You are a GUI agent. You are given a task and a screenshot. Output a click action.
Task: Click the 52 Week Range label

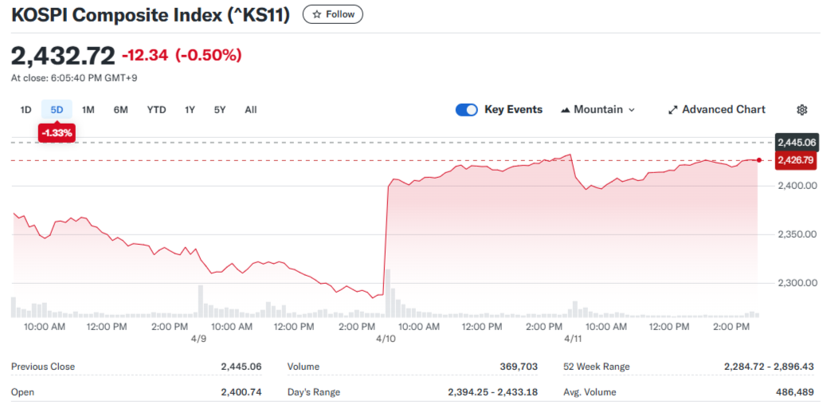(x=597, y=367)
